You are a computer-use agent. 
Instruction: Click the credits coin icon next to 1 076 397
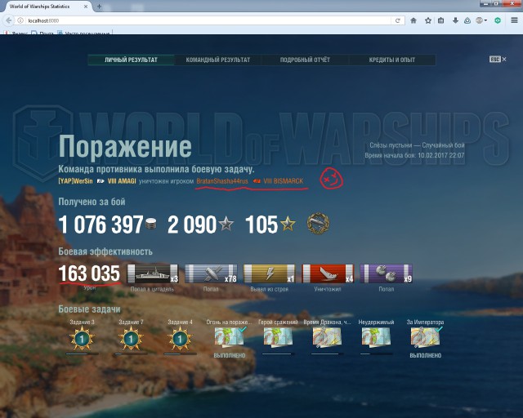coord(150,224)
